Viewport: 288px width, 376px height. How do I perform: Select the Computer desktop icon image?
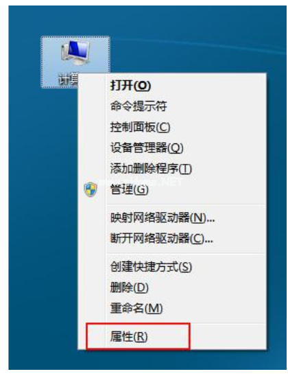click(x=75, y=54)
